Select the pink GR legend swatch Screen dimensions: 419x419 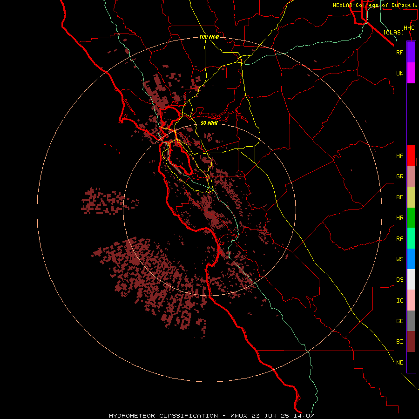(411, 176)
